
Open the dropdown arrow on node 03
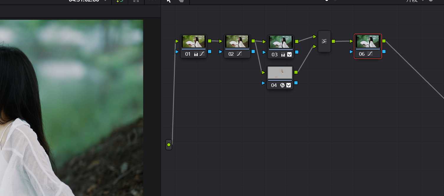(289, 55)
